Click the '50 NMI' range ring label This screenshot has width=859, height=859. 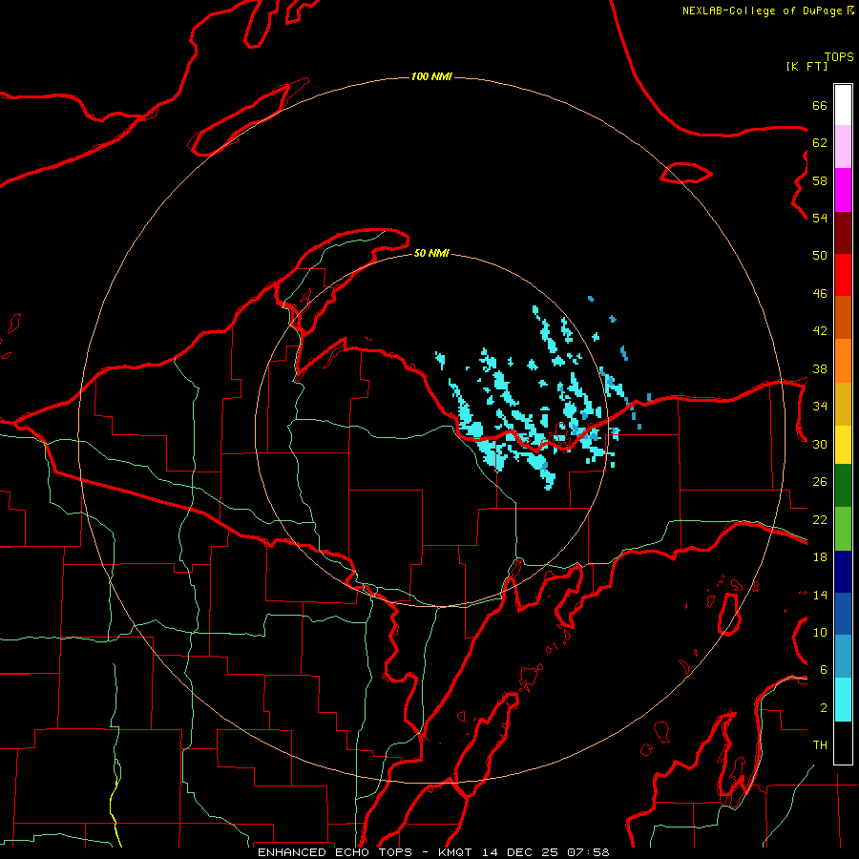431,253
